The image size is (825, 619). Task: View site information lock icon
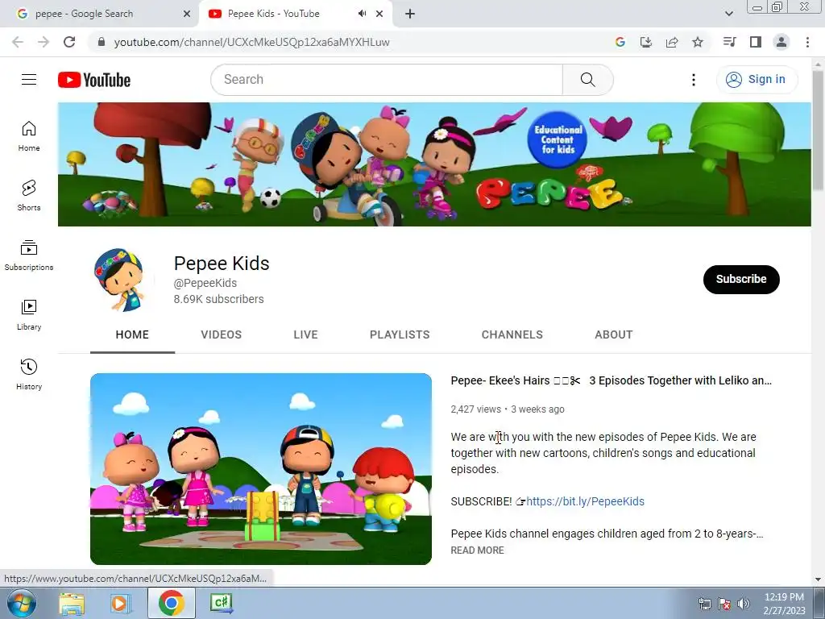coord(102,42)
